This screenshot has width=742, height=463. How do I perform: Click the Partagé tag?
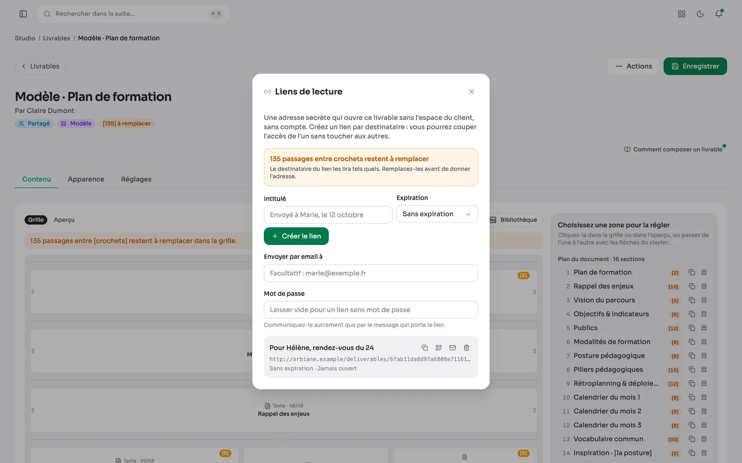(x=34, y=124)
